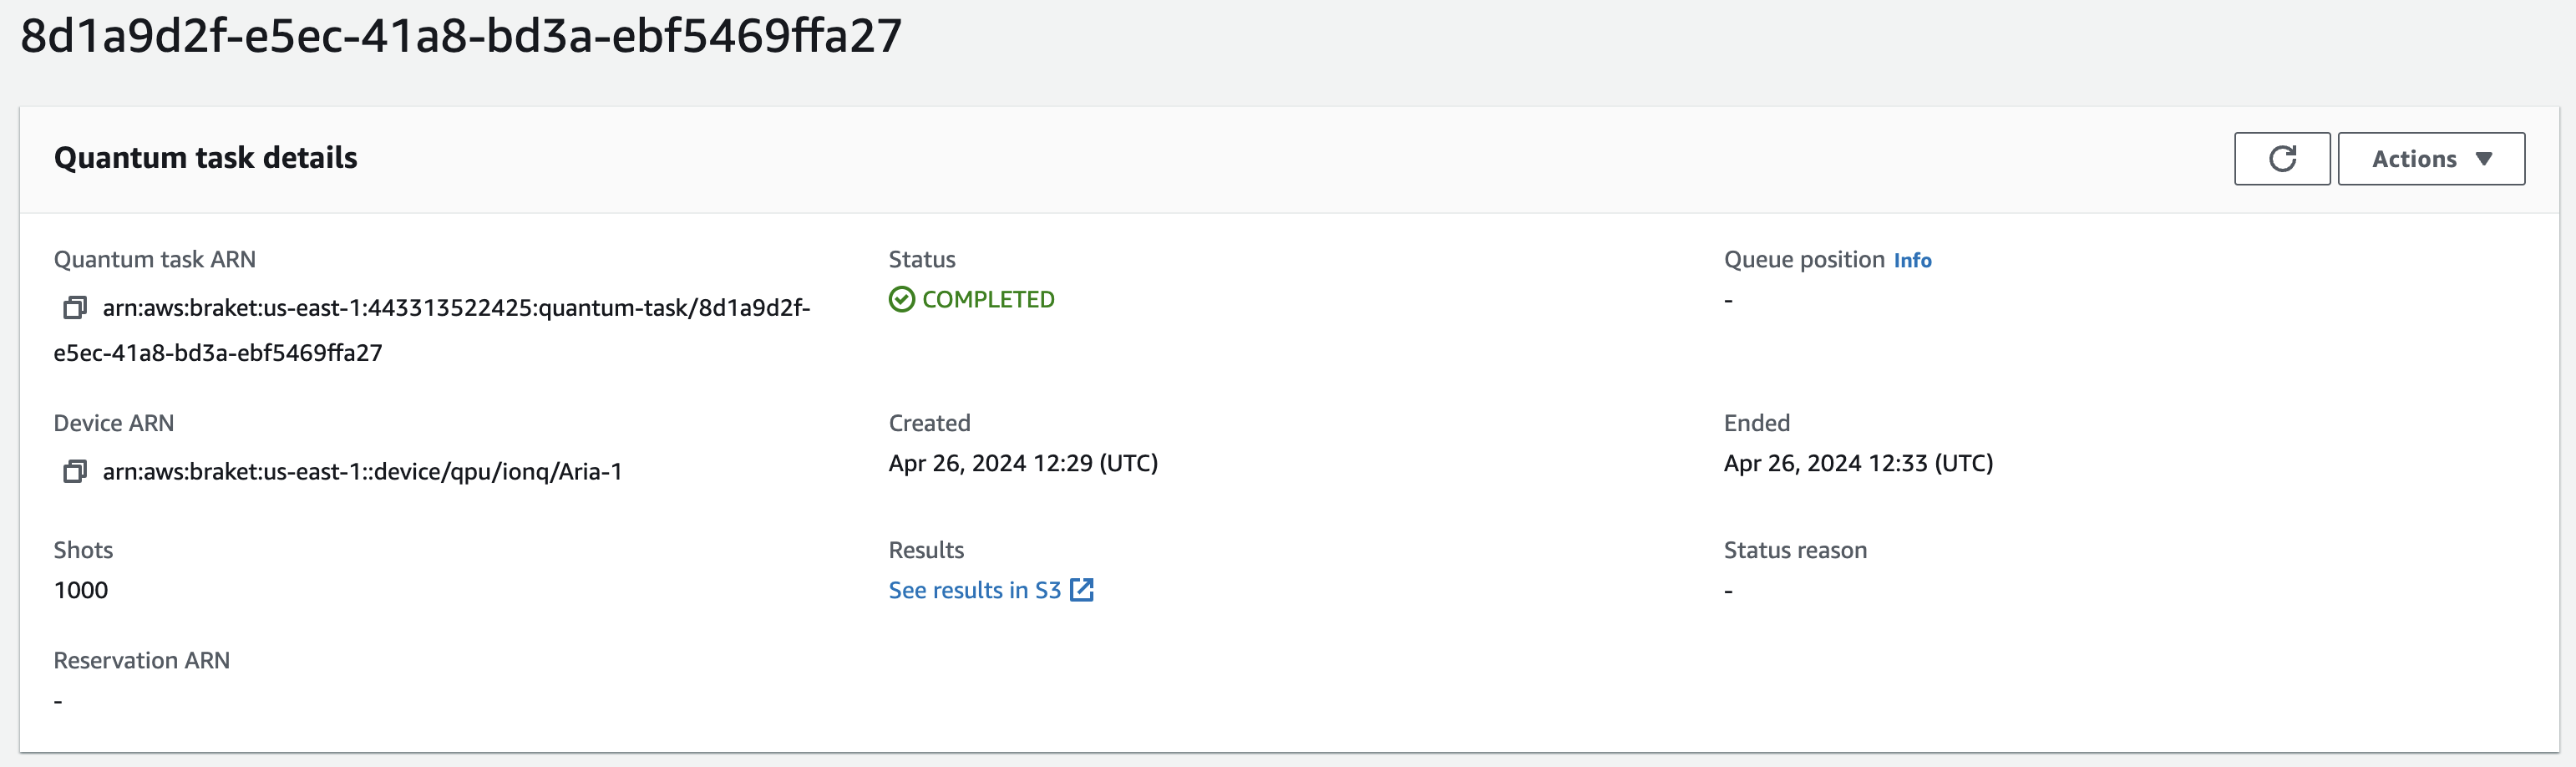The height and width of the screenshot is (767, 2576).
Task: Click the Ended timestamp value
Action: coord(1858,464)
